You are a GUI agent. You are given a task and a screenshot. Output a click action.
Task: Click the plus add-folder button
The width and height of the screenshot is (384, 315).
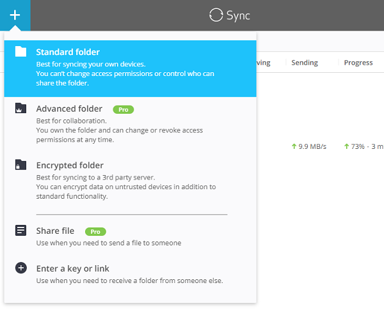(x=15, y=15)
